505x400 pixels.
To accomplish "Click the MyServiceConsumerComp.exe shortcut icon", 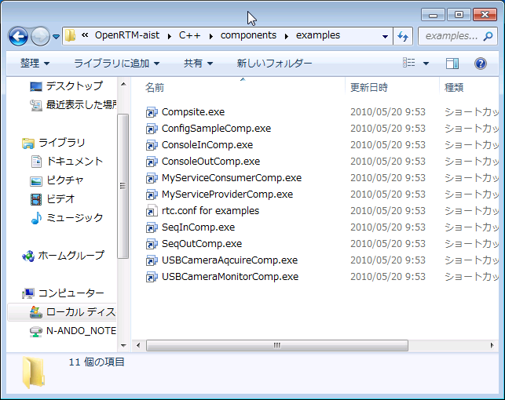I will coord(152,178).
